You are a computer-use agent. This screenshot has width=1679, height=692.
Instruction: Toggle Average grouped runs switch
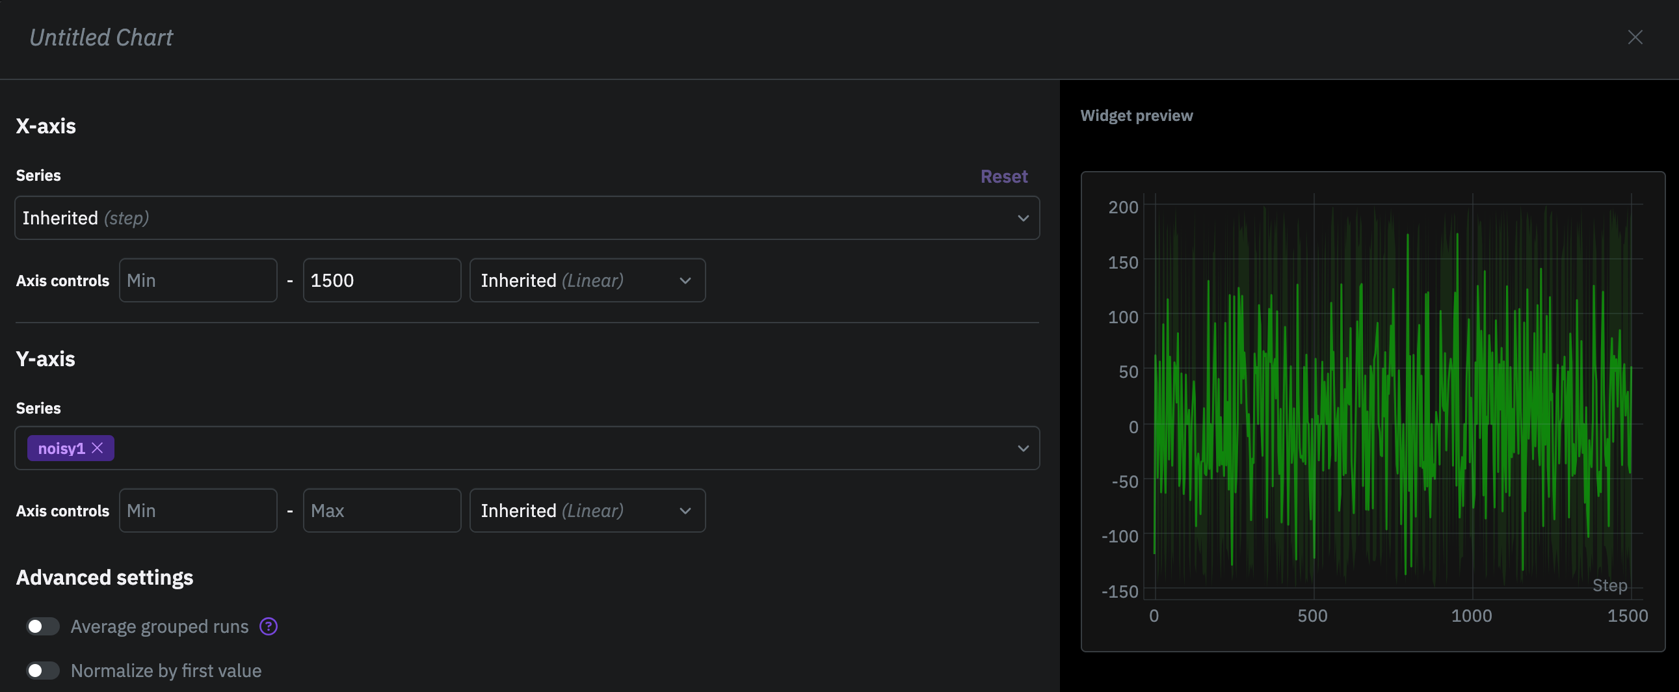(x=43, y=626)
